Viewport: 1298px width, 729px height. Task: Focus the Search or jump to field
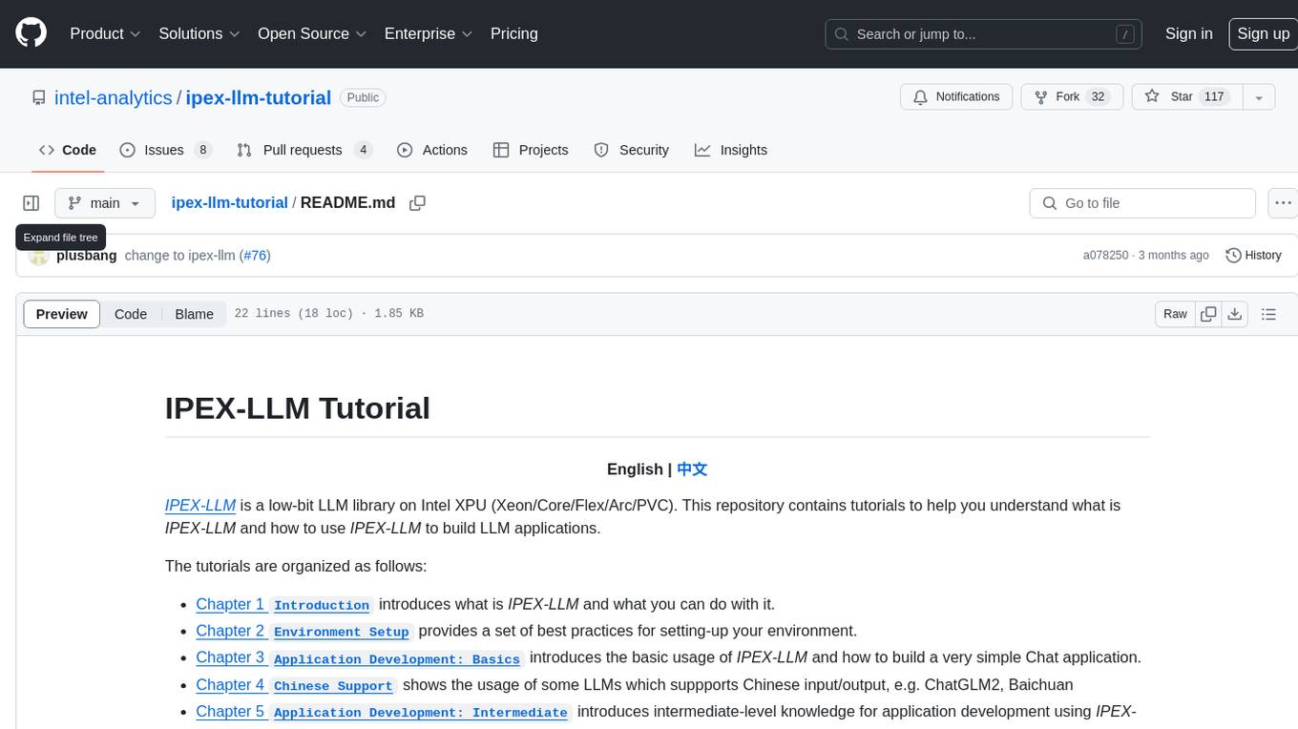click(x=984, y=33)
